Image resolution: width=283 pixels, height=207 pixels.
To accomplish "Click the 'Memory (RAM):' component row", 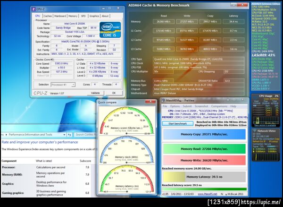I will [x=46, y=175].
